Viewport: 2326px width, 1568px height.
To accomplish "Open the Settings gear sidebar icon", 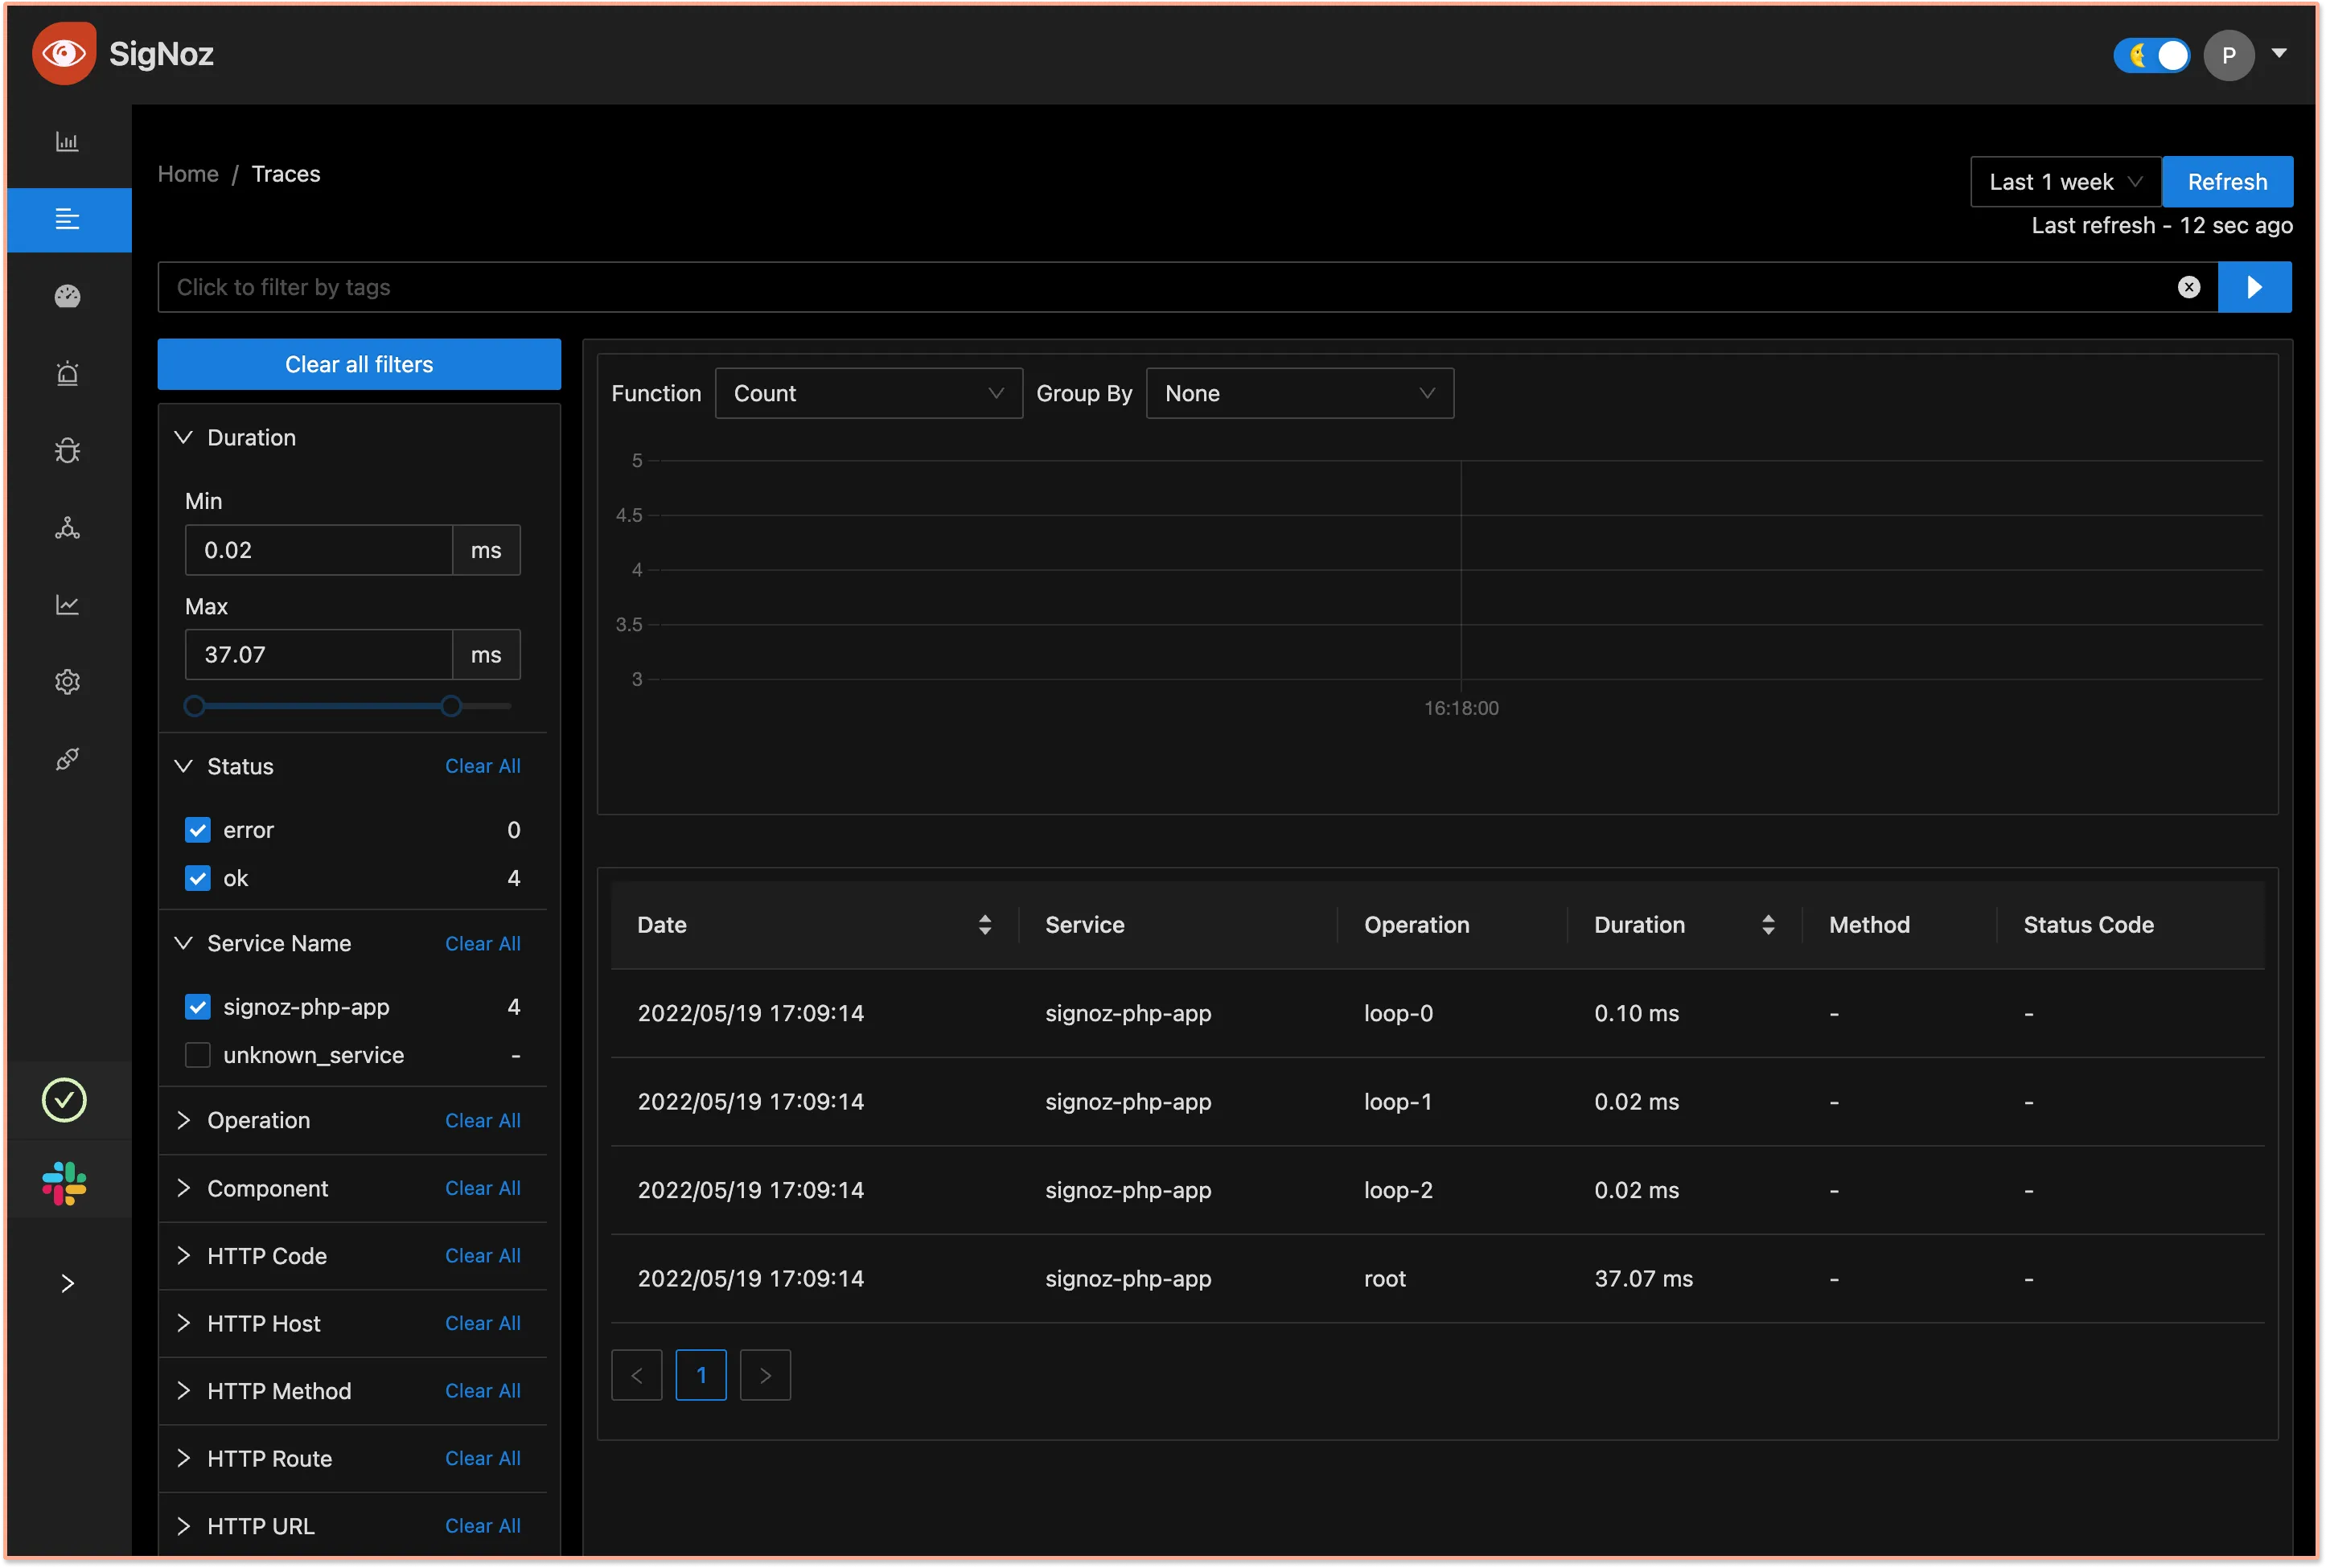I will click(x=67, y=681).
